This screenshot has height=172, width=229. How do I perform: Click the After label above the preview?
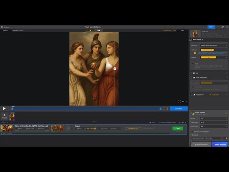[183, 31]
